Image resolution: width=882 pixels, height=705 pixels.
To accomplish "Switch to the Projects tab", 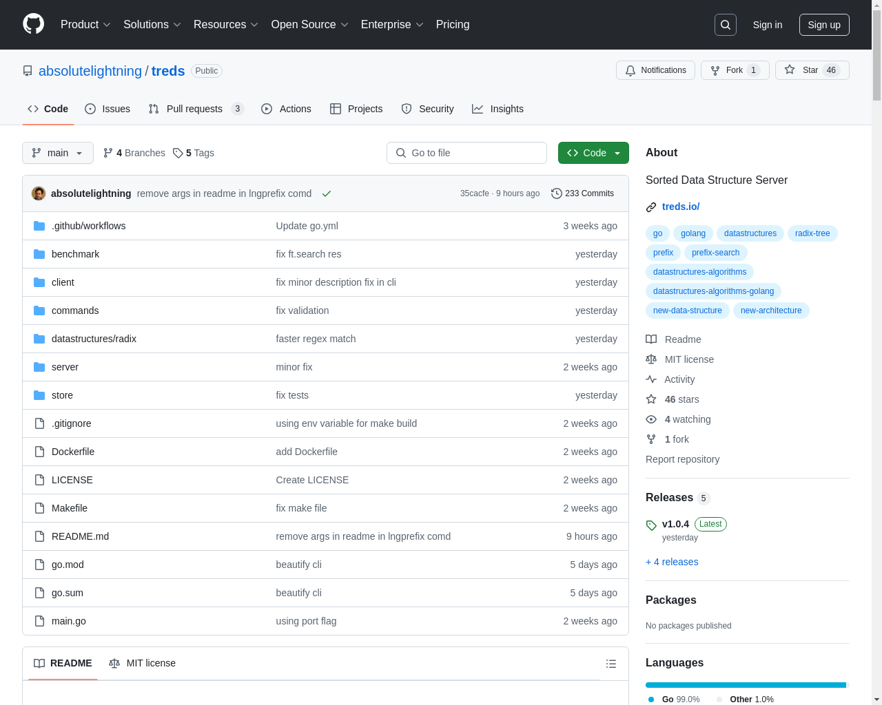I will tap(356, 109).
